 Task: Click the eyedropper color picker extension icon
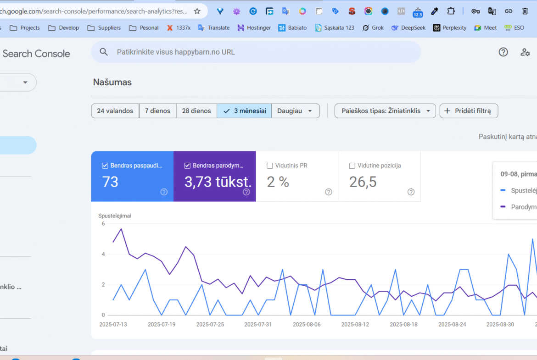click(x=434, y=11)
